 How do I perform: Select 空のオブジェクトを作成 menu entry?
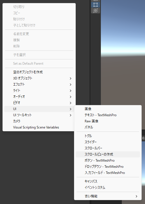point(39,72)
